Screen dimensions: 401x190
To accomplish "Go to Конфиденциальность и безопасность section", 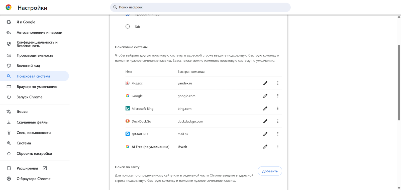I will (x=37, y=44).
